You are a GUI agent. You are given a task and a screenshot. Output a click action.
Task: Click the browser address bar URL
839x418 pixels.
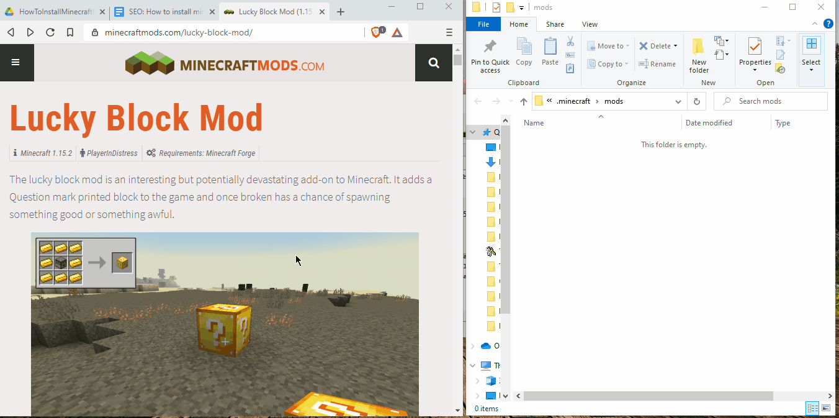[x=179, y=32]
